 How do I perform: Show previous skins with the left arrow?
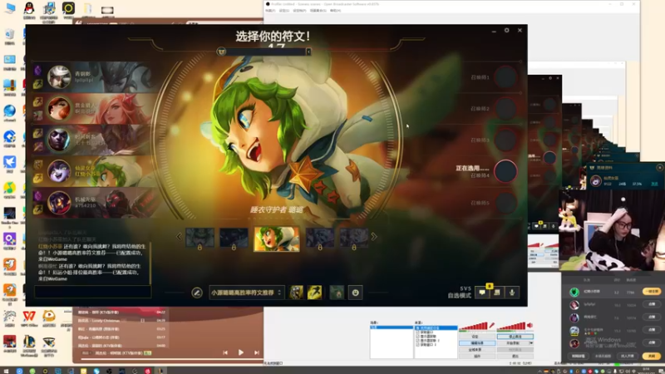point(179,237)
